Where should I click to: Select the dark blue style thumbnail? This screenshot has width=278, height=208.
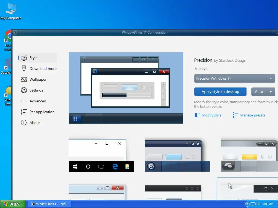pos(177,155)
